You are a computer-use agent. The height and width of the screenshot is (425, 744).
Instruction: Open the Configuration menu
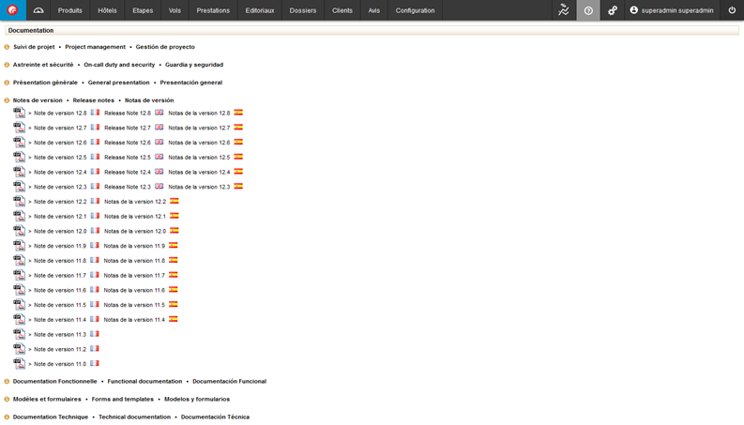(x=415, y=10)
